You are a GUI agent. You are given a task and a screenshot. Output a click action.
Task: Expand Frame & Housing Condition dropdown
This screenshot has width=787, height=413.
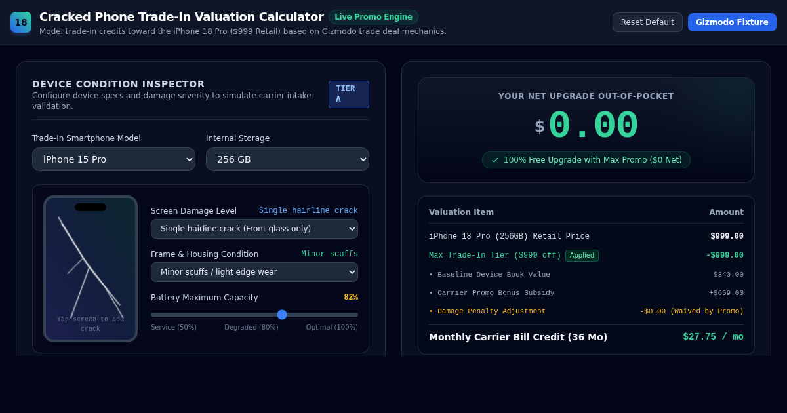coord(254,272)
